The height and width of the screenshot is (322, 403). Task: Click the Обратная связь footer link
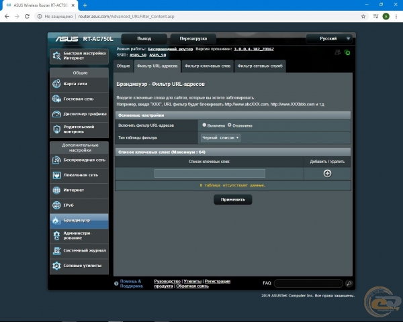(x=193, y=286)
